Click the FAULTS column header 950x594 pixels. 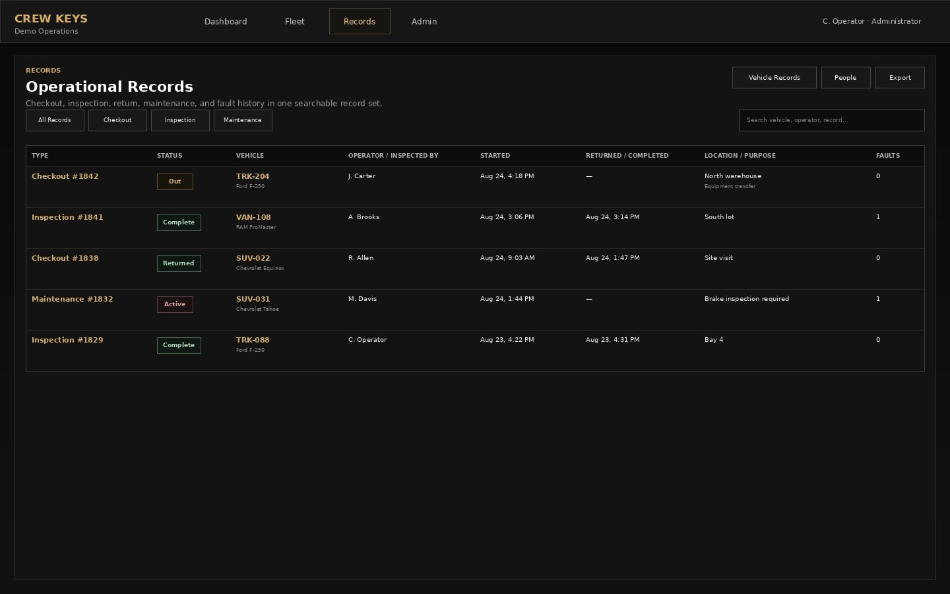[888, 156]
